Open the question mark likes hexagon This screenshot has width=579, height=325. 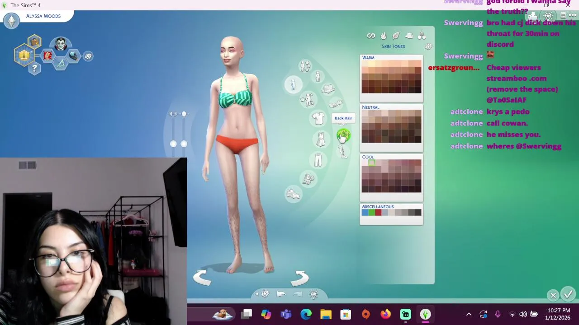34,68
